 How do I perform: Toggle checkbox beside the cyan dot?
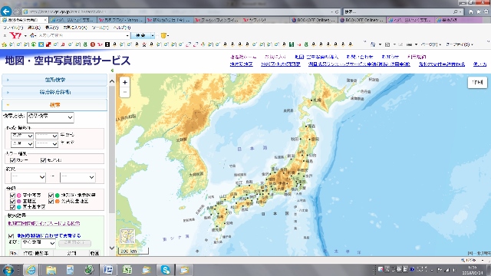(13, 207)
